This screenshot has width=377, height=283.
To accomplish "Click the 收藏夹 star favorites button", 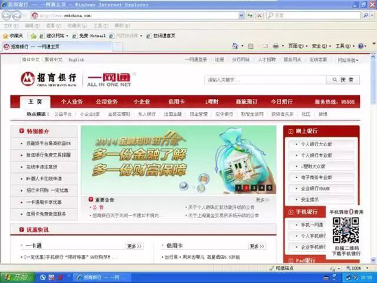I will click(x=13, y=36).
